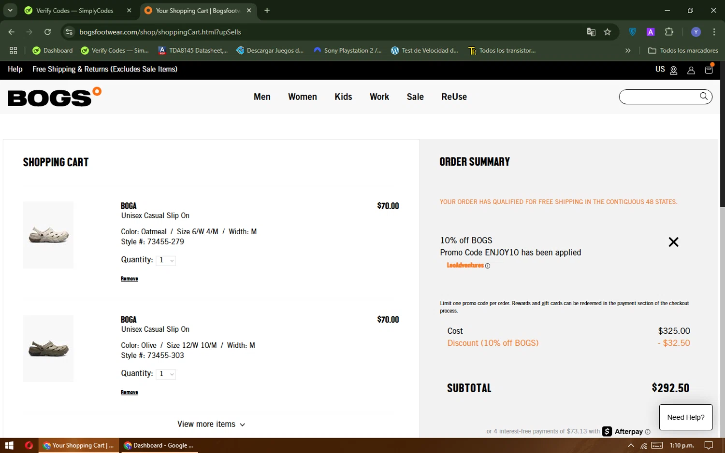
Task: Open the browser extensions puzzle icon
Action: coord(669,32)
